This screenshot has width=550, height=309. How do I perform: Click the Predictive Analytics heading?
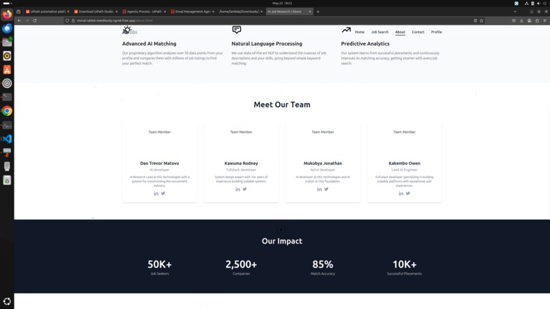[x=365, y=44]
